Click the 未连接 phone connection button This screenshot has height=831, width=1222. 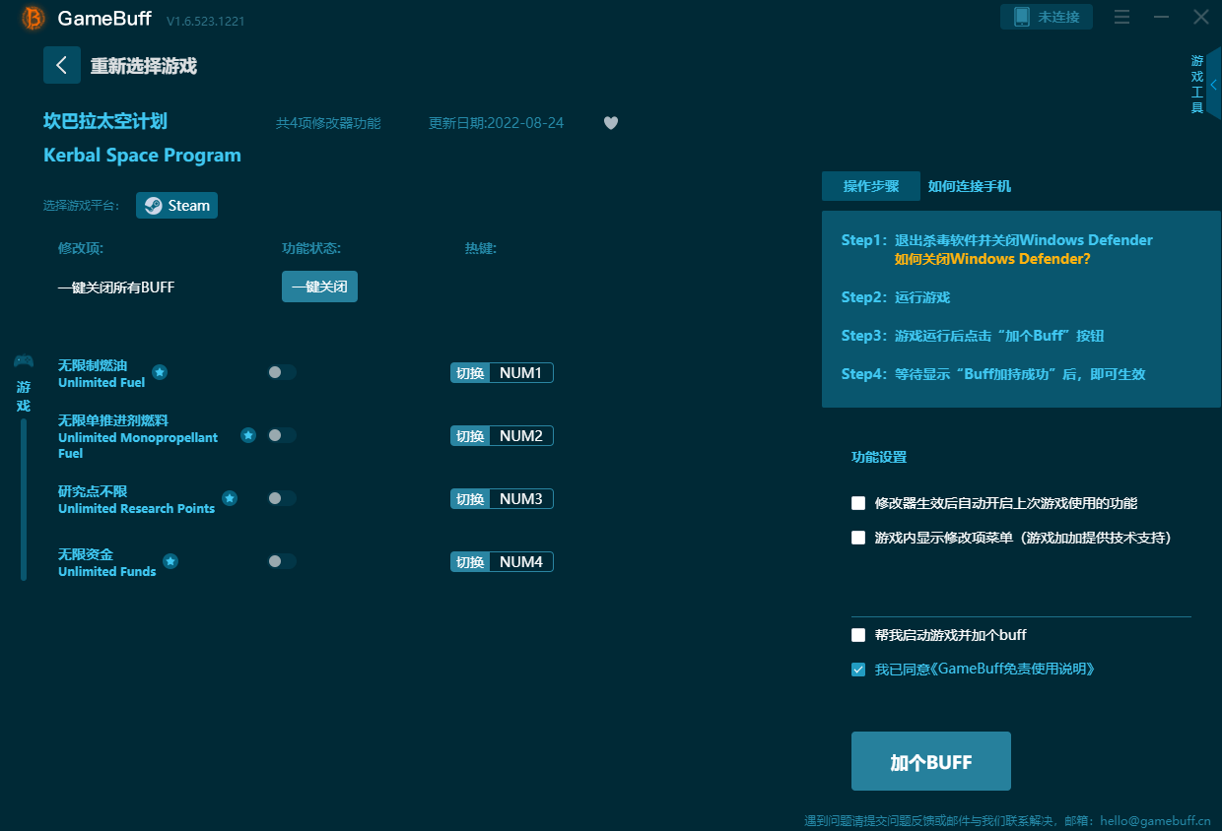pyautogui.click(x=1047, y=17)
